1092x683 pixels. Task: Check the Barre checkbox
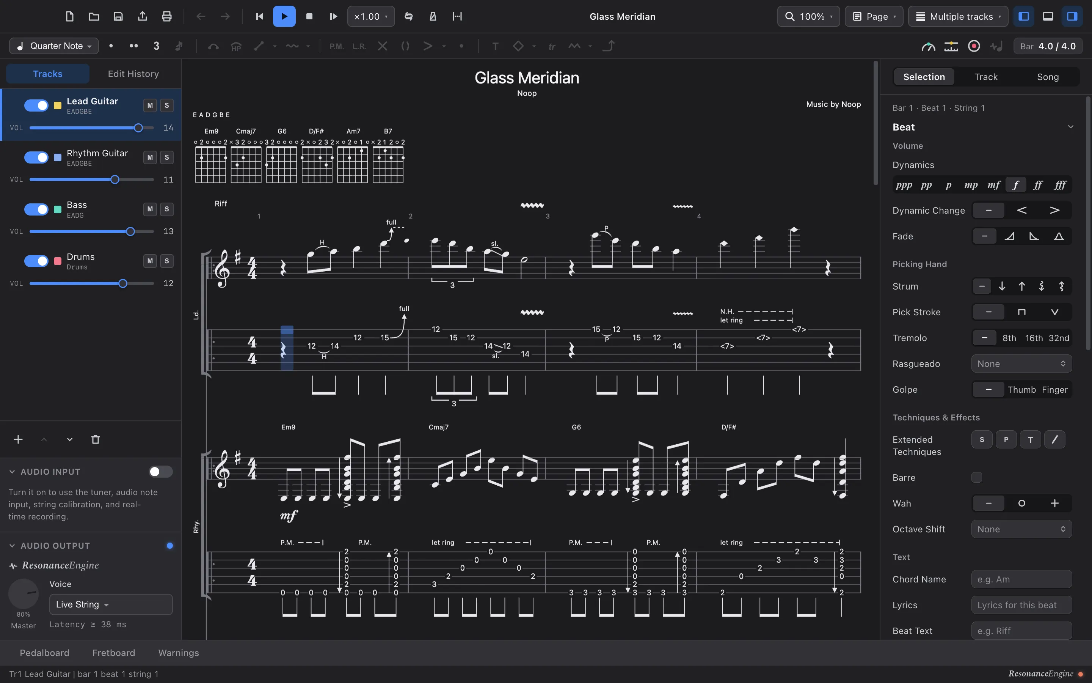pyautogui.click(x=976, y=477)
